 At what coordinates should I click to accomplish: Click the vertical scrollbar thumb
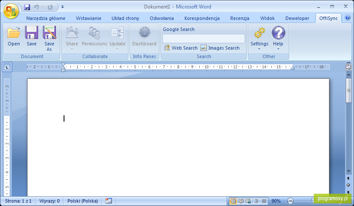[348, 90]
